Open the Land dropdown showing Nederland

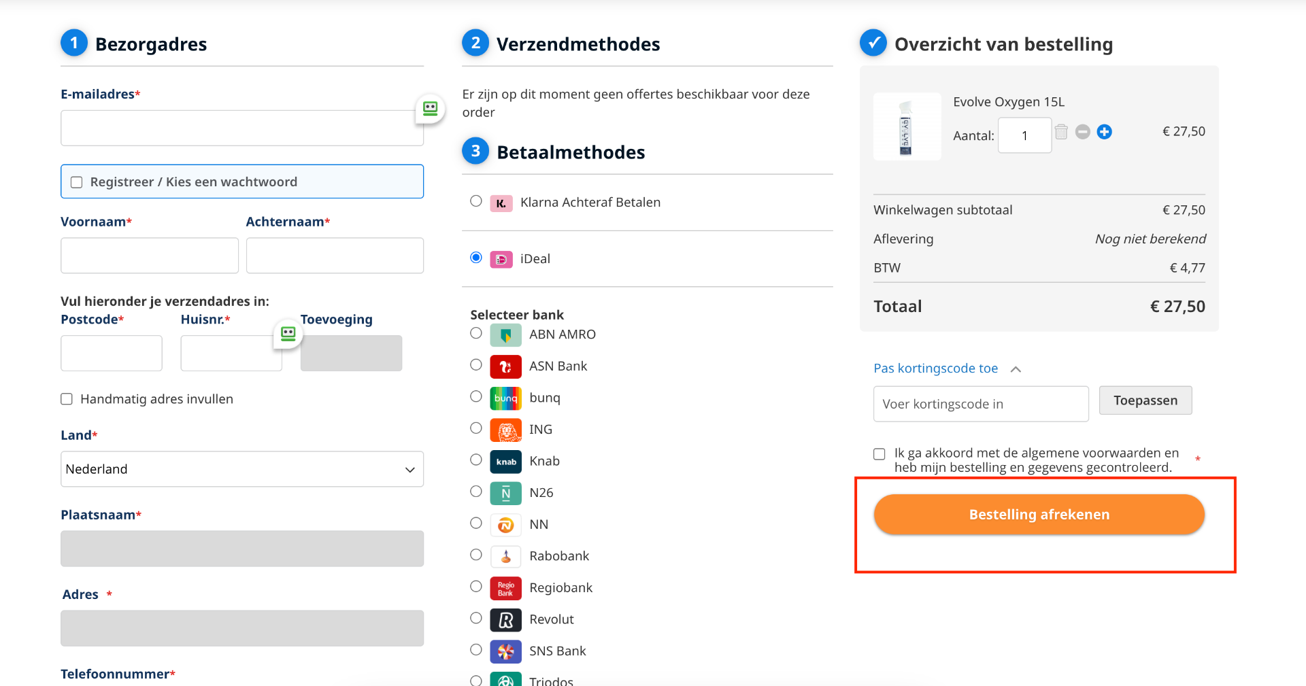(x=242, y=469)
